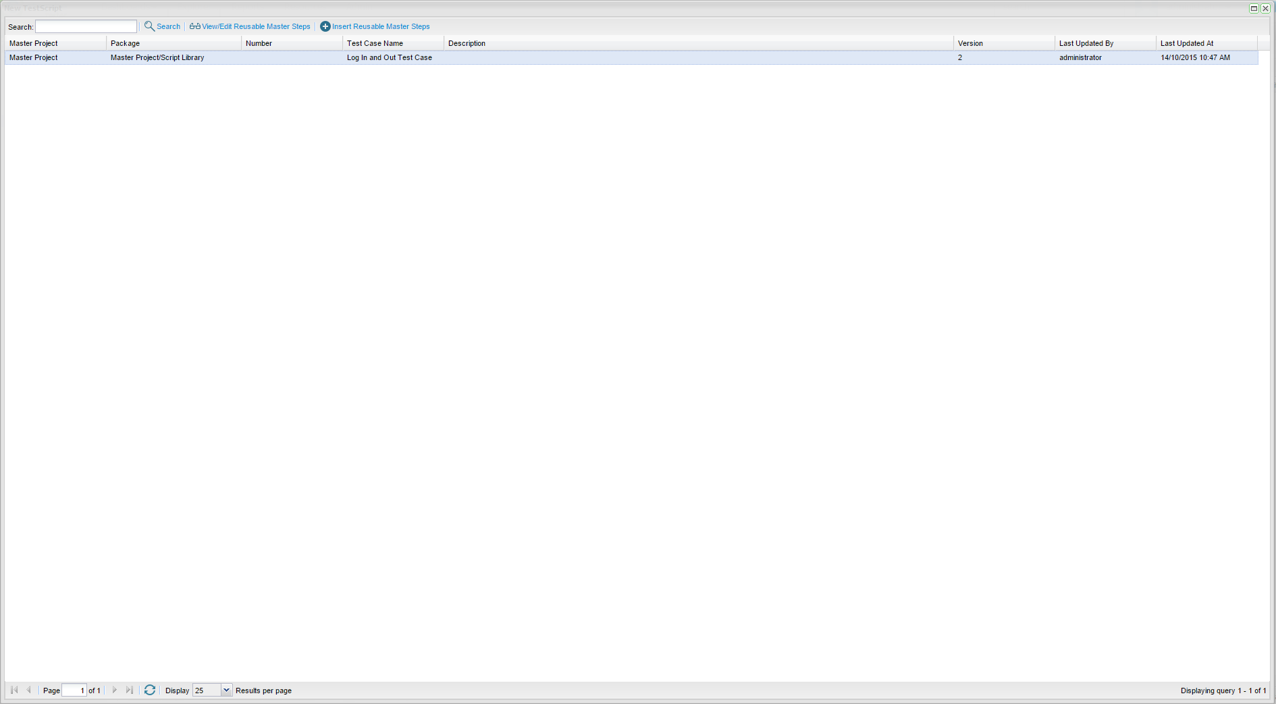Click the Search magnifier icon

pyautogui.click(x=149, y=26)
